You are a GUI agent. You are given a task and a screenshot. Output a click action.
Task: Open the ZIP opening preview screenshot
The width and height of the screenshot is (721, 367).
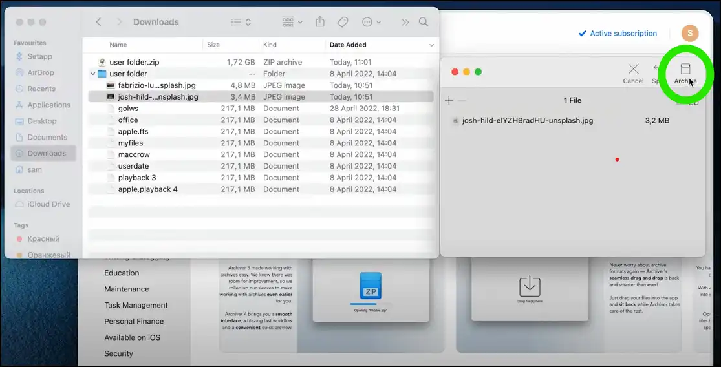371,290
